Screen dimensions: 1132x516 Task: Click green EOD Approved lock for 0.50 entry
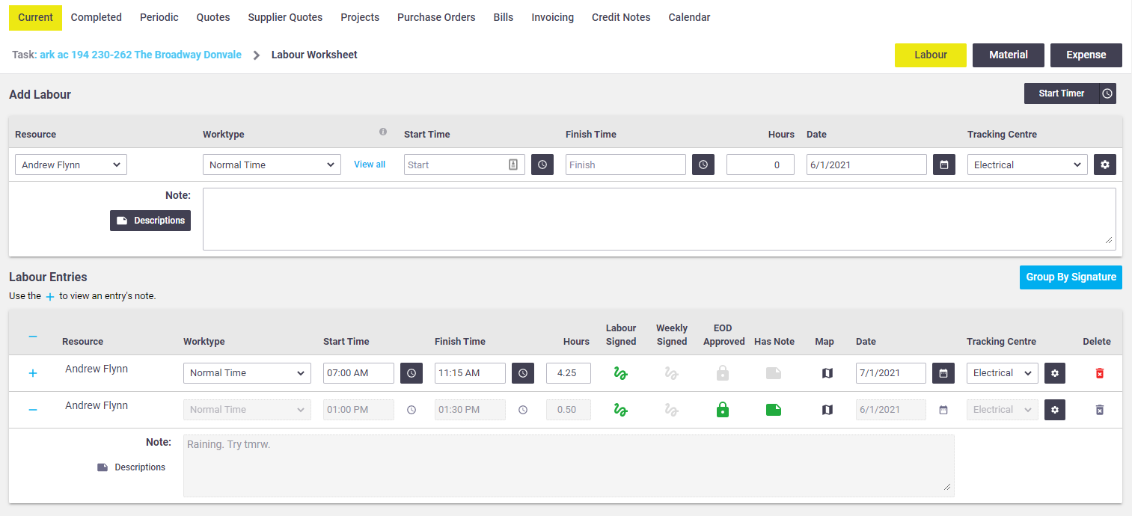click(723, 410)
